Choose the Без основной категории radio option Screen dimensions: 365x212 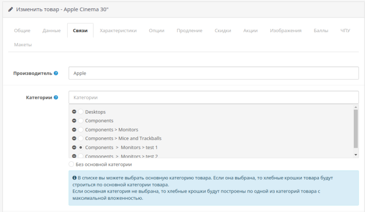(72, 165)
